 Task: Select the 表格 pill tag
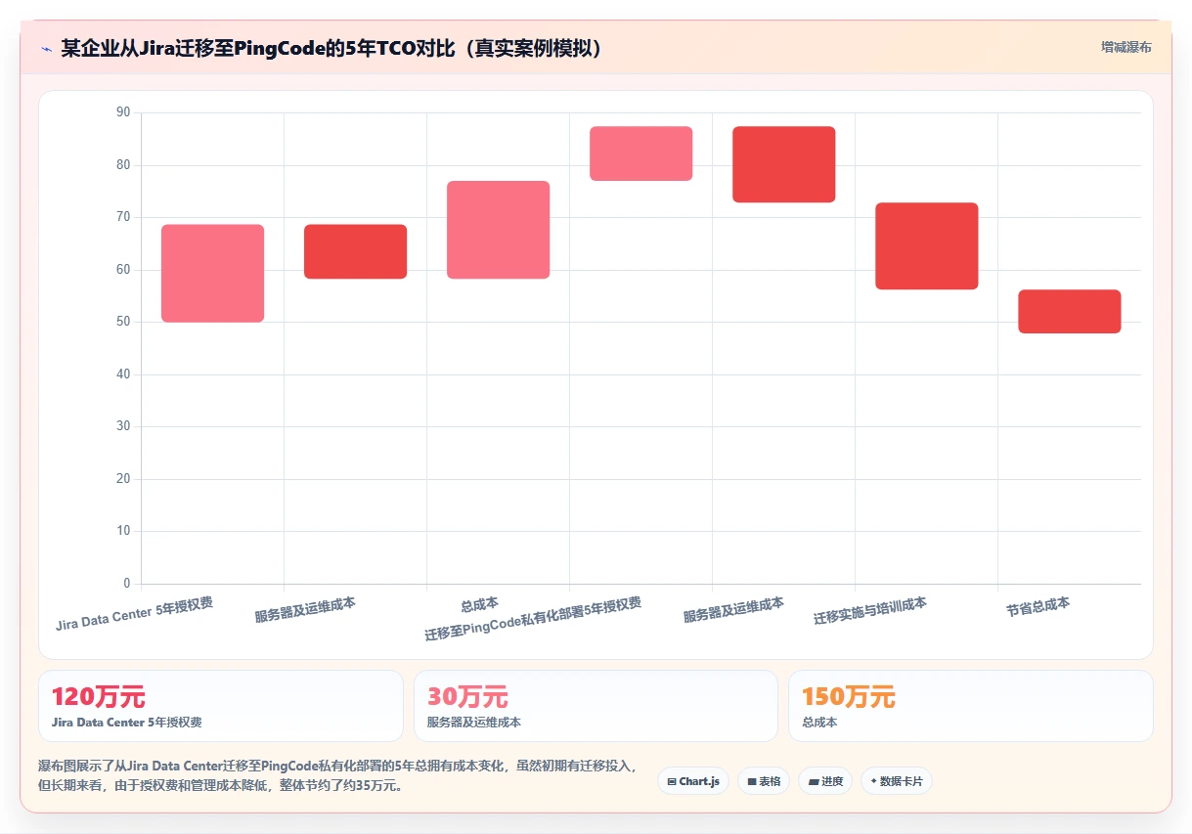[763, 781]
